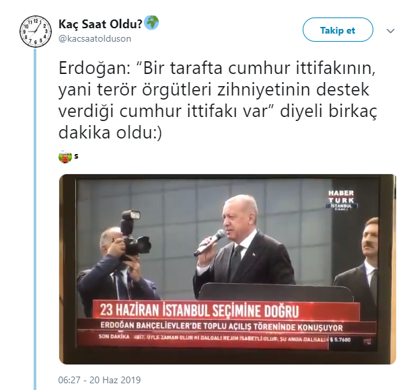The width and height of the screenshot is (413, 390).
Task: Click the vertical blue thread line
Action: coord(35,219)
